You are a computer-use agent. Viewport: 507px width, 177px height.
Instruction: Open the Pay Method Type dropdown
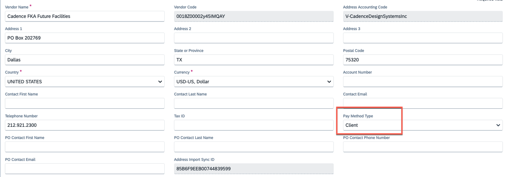pos(423,125)
